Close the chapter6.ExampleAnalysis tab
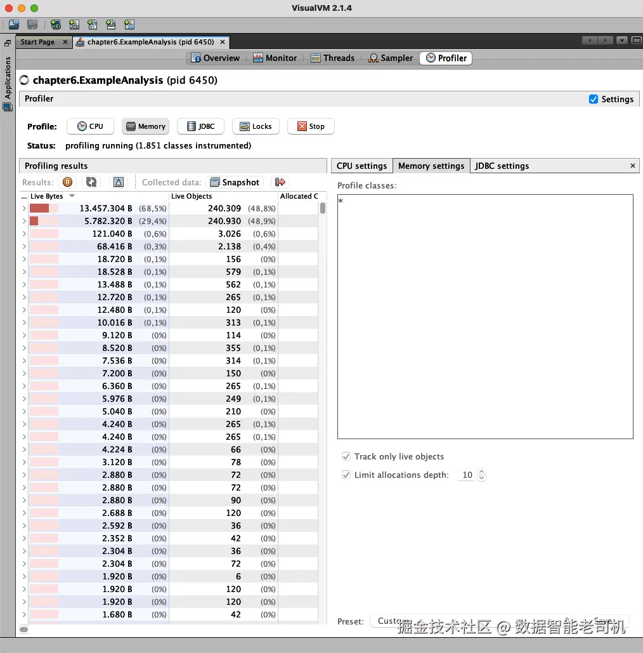Image resolution: width=643 pixels, height=653 pixels. coord(223,42)
